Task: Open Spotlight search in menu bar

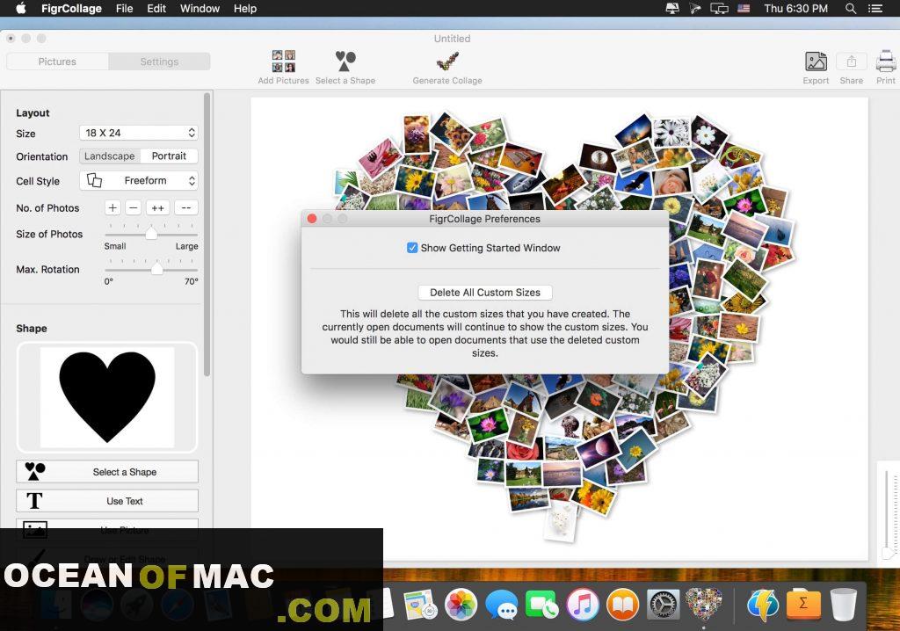Action: [x=851, y=8]
